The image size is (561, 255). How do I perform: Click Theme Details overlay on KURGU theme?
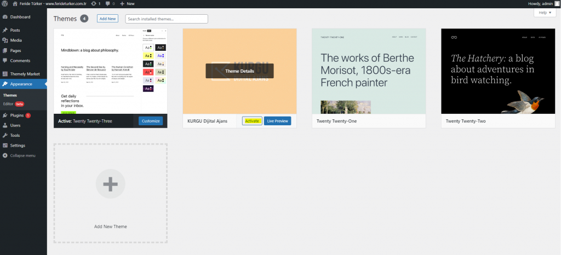coord(240,71)
